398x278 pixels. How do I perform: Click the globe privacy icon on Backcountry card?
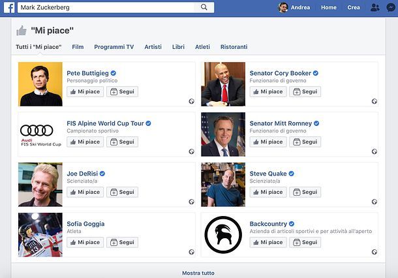pos(375,252)
